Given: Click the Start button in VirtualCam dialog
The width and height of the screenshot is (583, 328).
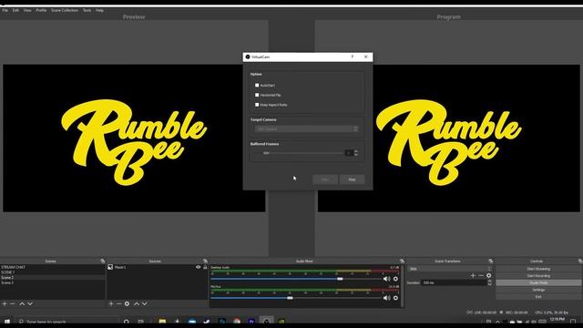Looking at the screenshot, I should click(325, 179).
